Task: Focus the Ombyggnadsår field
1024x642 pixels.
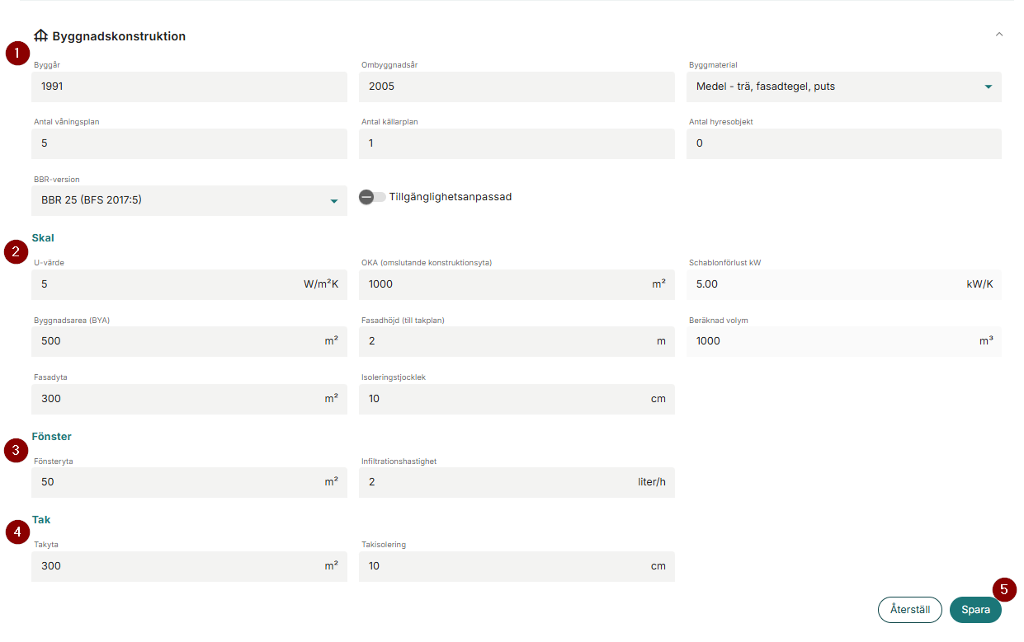Action: [x=517, y=87]
